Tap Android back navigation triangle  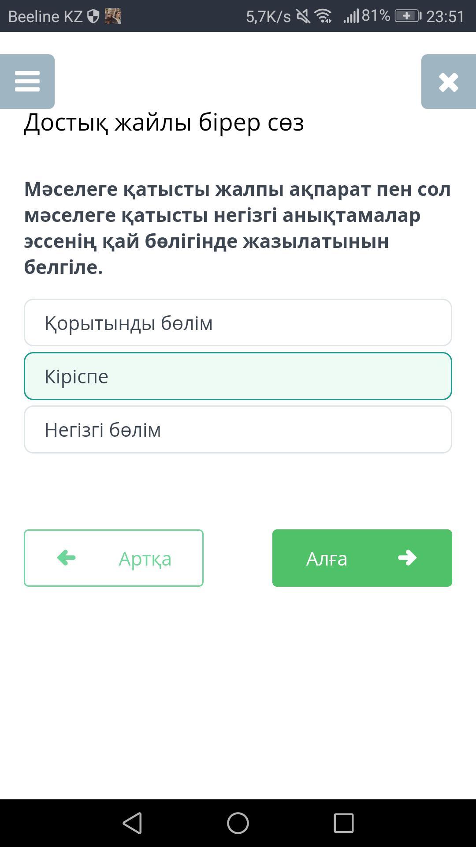tap(132, 823)
